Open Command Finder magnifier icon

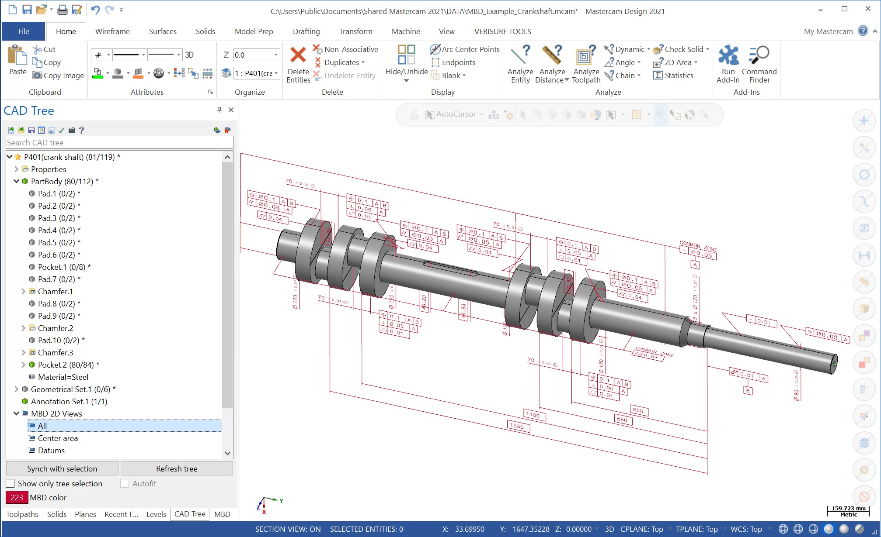tap(759, 55)
